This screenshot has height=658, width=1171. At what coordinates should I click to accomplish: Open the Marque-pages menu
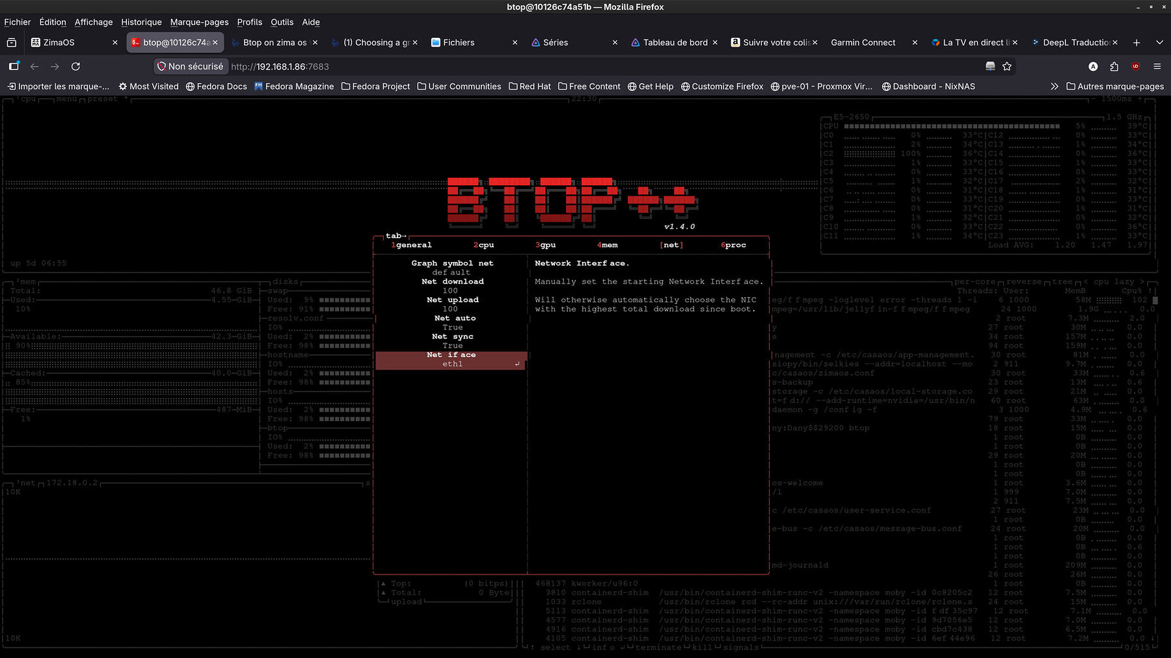tap(199, 22)
